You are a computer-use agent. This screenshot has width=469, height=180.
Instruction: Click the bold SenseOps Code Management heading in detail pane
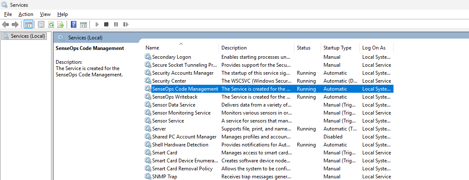tap(90, 48)
